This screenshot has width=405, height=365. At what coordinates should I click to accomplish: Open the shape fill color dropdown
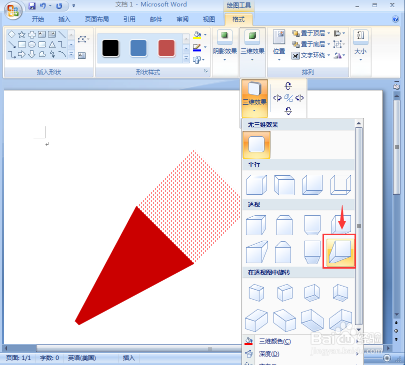(x=205, y=34)
